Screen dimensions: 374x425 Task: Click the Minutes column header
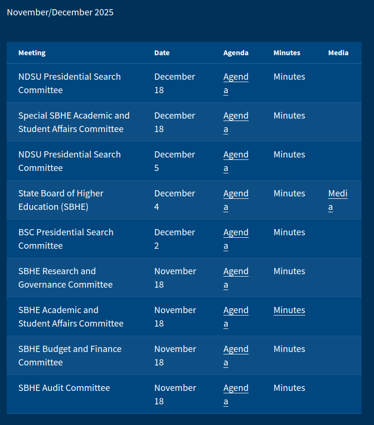click(287, 53)
